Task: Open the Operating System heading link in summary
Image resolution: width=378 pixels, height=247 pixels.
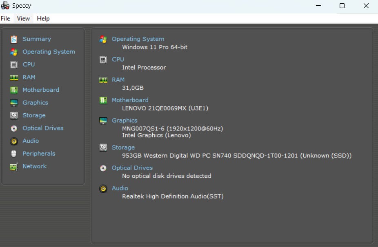Action: coord(138,39)
